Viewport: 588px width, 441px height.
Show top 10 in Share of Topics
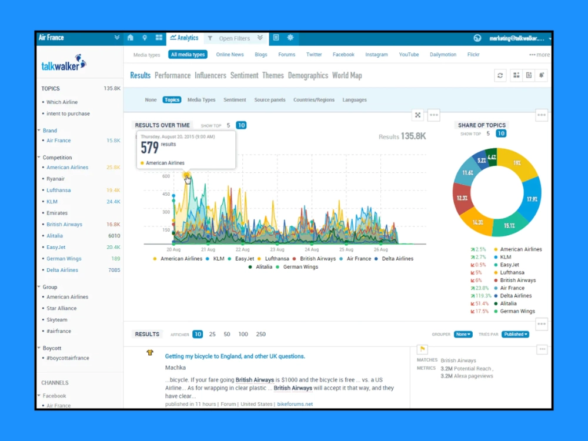coord(501,133)
